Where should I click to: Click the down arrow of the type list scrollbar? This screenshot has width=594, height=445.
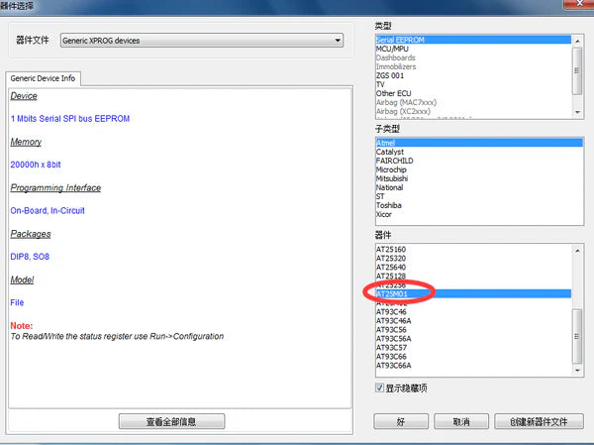coord(577,112)
